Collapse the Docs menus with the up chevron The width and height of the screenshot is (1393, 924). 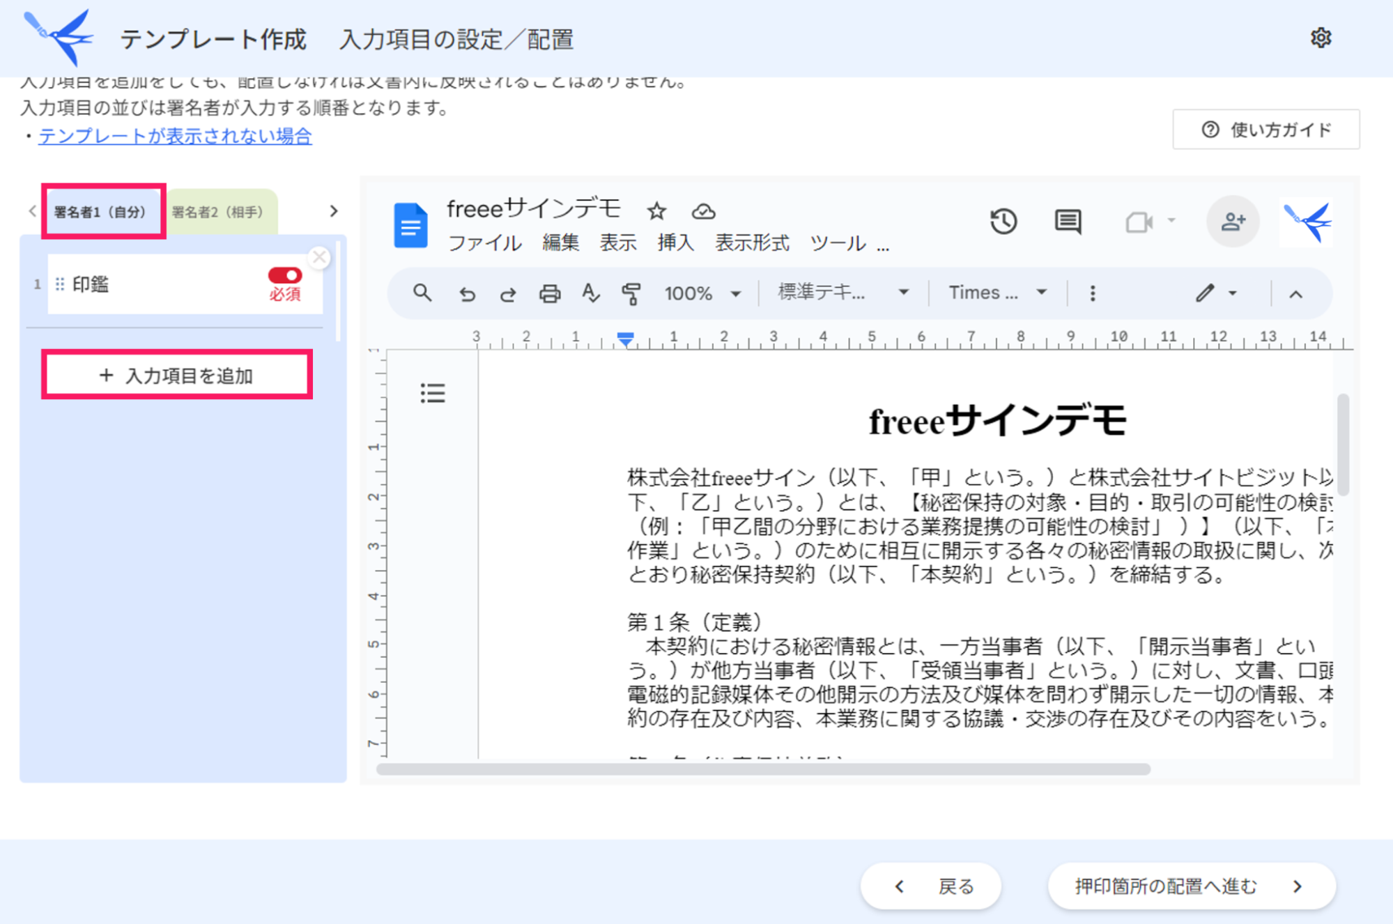coord(1295,294)
